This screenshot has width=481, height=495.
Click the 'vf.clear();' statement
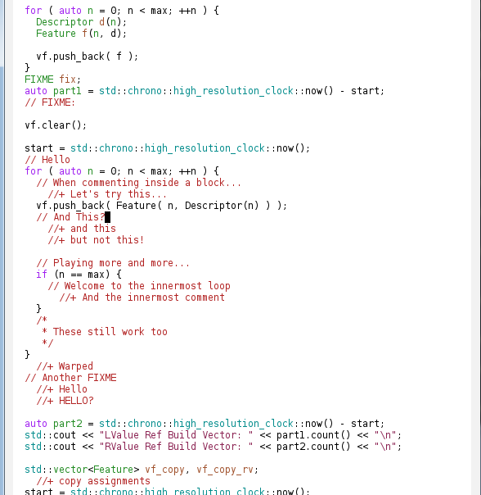[x=56, y=125]
